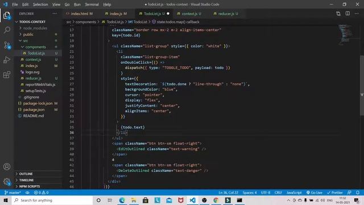Click the feedback icon in status bar

tap(349, 192)
